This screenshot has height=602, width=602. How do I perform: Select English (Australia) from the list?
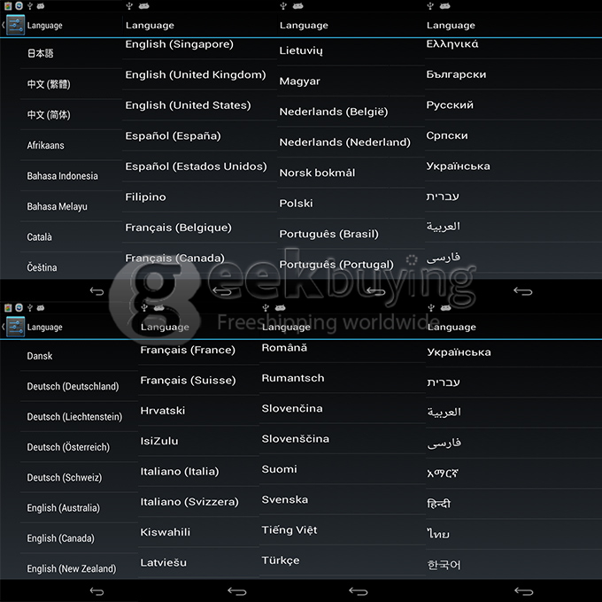tap(63, 508)
